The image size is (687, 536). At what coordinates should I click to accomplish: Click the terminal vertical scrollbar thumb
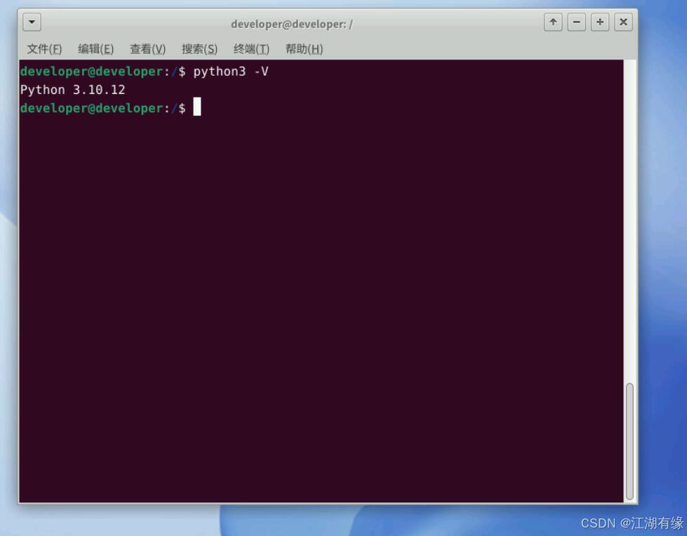click(x=629, y=441)
